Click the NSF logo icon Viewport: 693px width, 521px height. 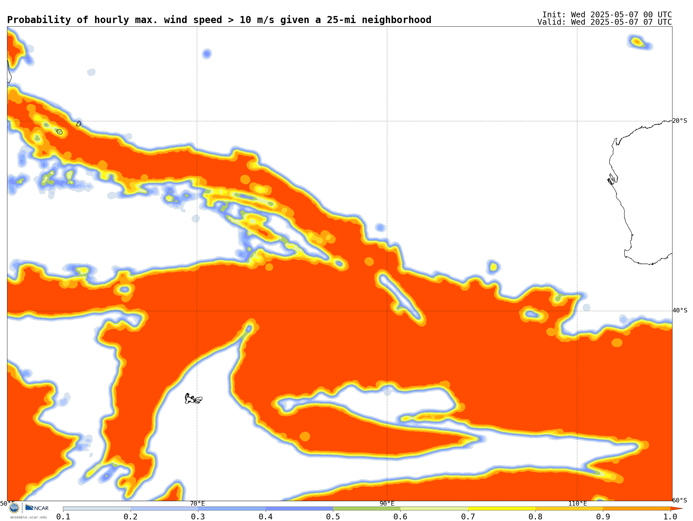tap(14, 508)
